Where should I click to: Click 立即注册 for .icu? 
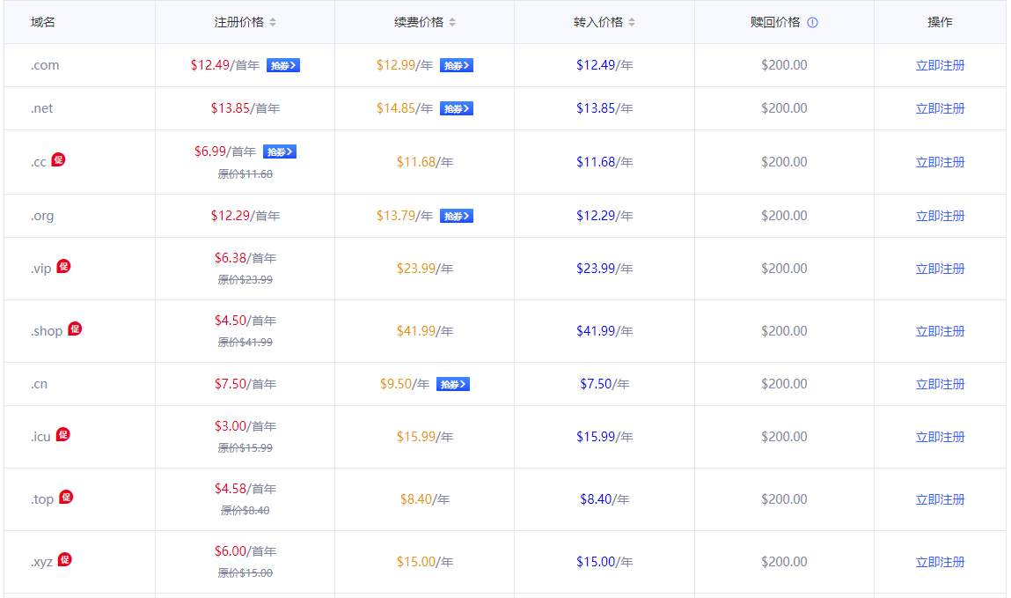click(x=940, y=437)
